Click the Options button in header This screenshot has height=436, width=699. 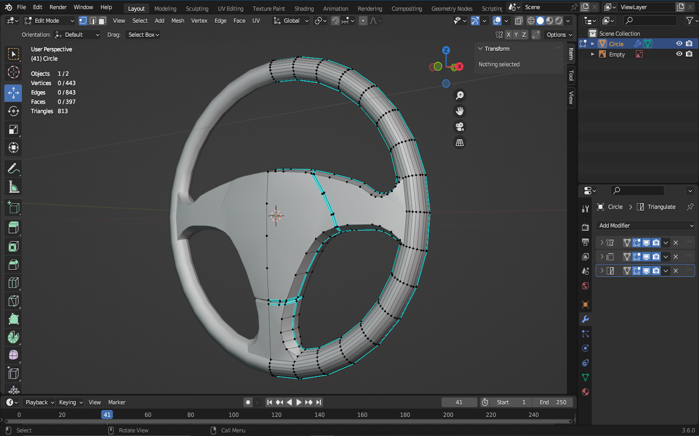(x=559, y=35)
